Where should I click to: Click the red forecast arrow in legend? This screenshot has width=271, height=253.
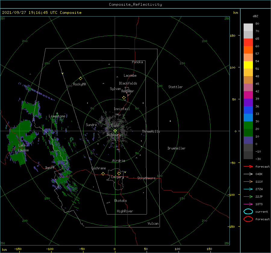(x=248, y=166)
